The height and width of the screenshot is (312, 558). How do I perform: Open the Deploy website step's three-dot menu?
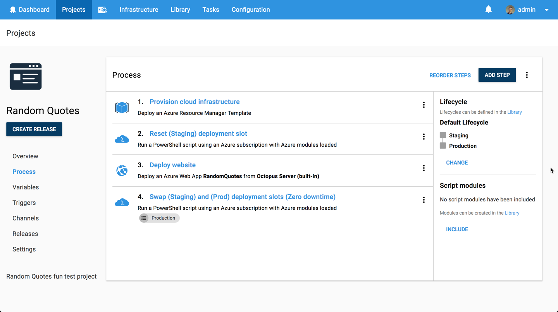(424, 168)
